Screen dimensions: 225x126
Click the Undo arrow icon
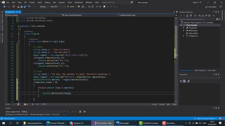[x=29, y=7]
